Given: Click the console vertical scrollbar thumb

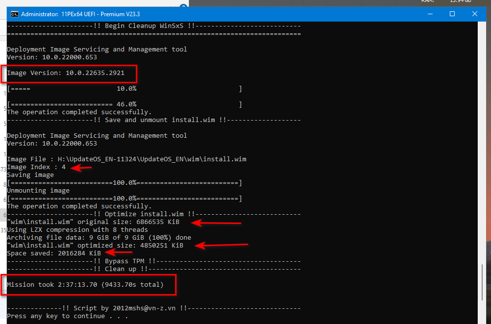Looking at the screenshot, I should (x=482, y=282).
